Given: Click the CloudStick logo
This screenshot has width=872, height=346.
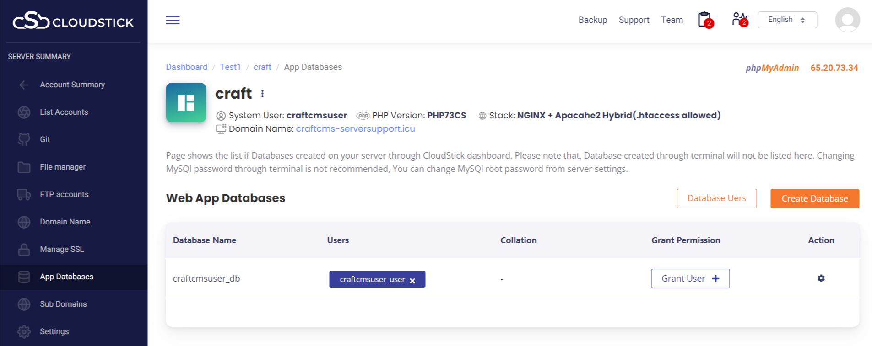Looking at the screenshot, I should (73, 21).
